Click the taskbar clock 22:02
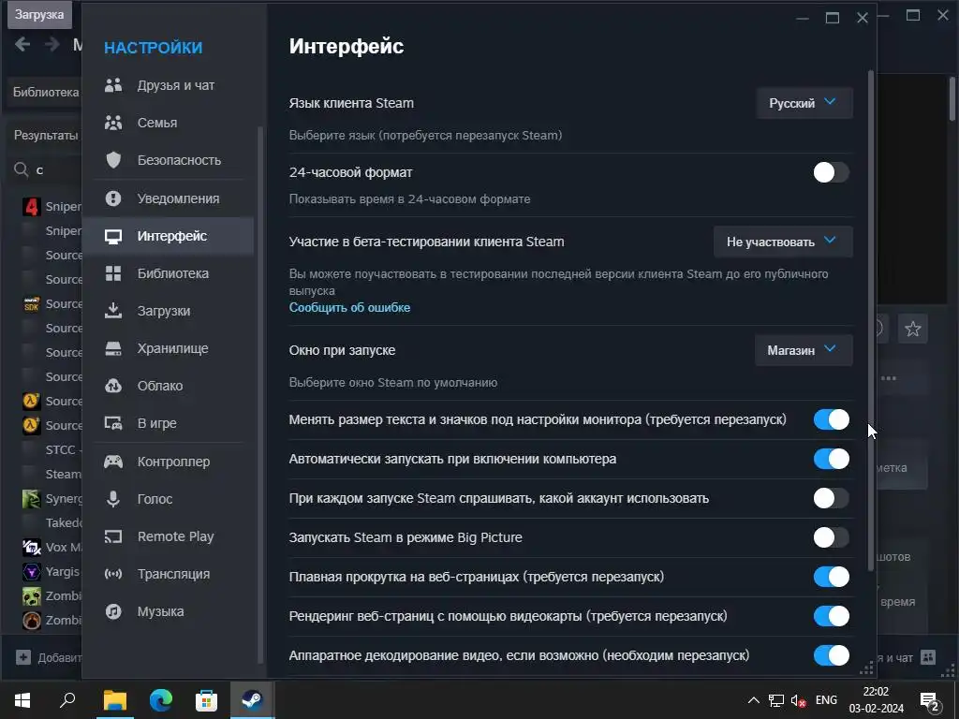This screenshot has width=959, height=719. 876,692
